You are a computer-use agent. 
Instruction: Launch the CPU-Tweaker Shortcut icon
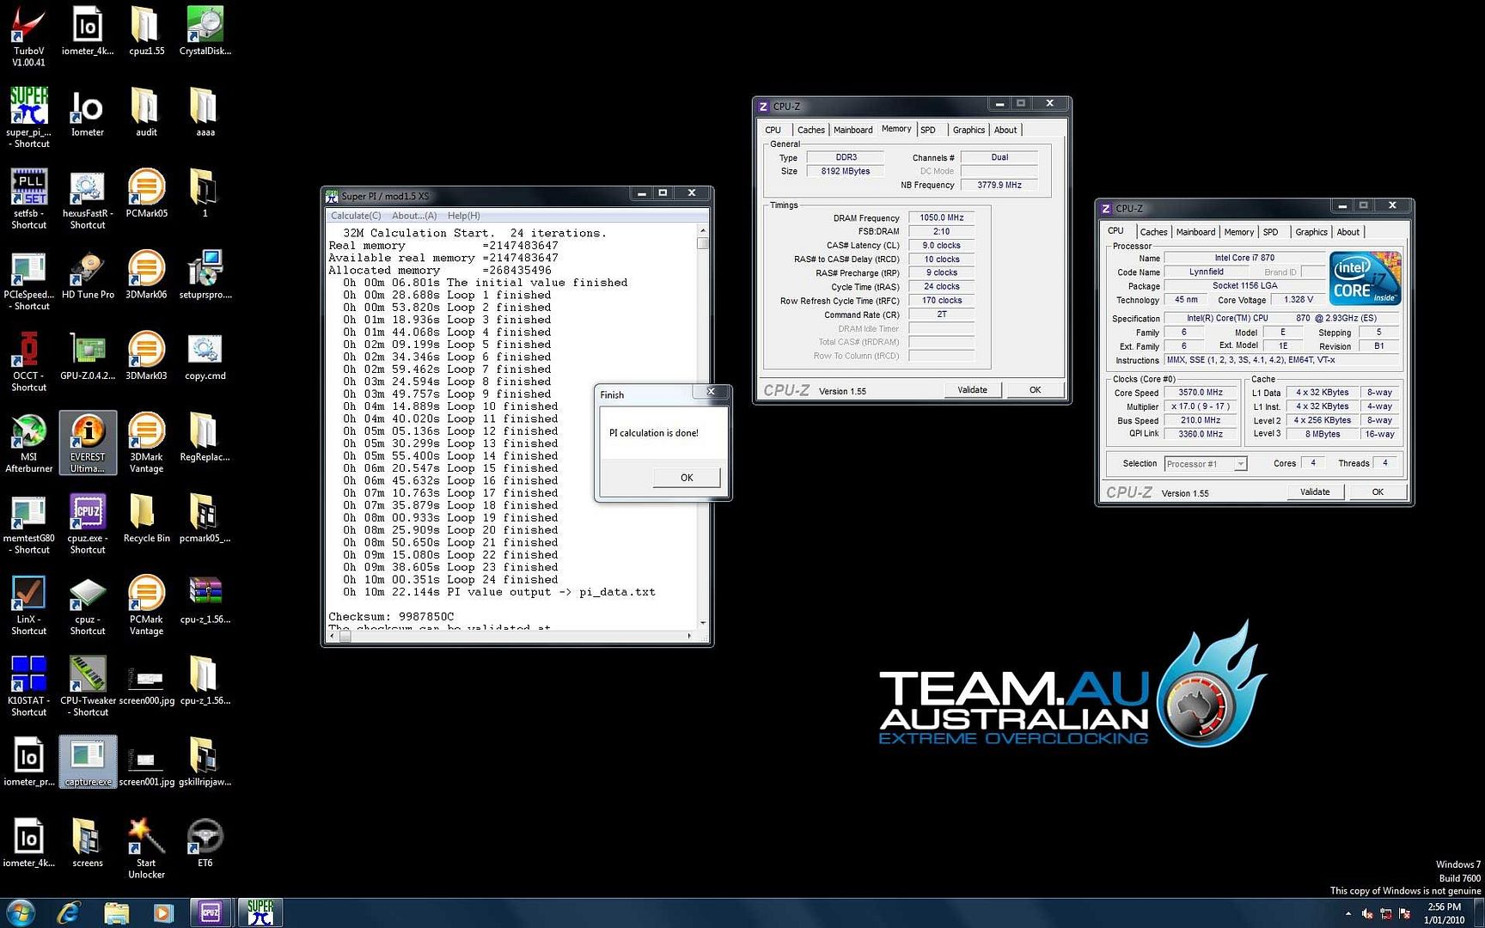click(88, 686)
